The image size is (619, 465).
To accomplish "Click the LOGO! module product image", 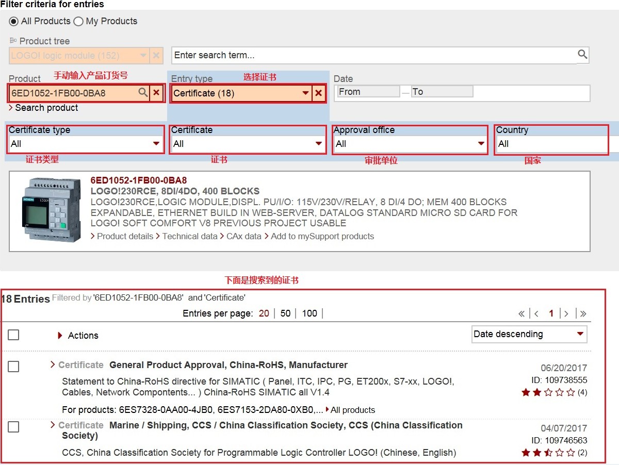I will pyautogui.click(x=52, y=209).
